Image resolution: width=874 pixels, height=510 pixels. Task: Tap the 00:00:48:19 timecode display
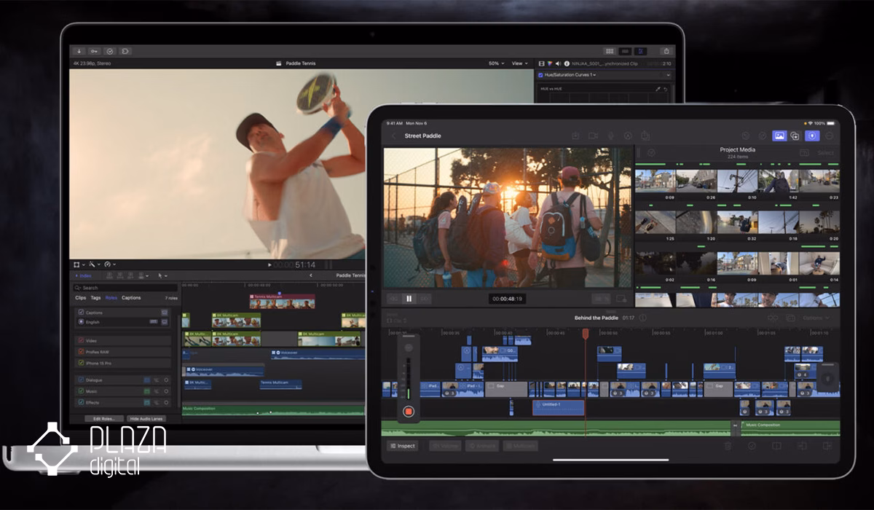[x=508, y=299]
